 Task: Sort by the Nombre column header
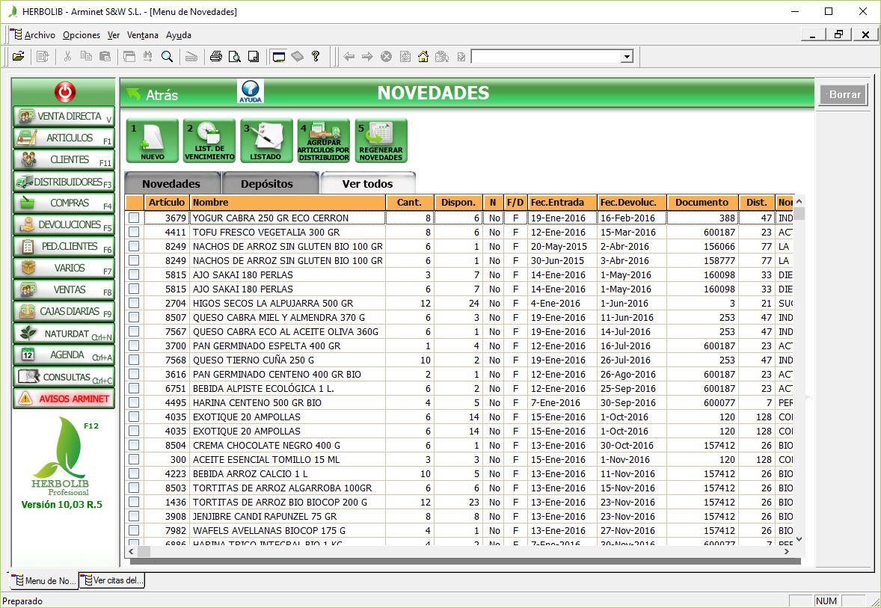288,202
